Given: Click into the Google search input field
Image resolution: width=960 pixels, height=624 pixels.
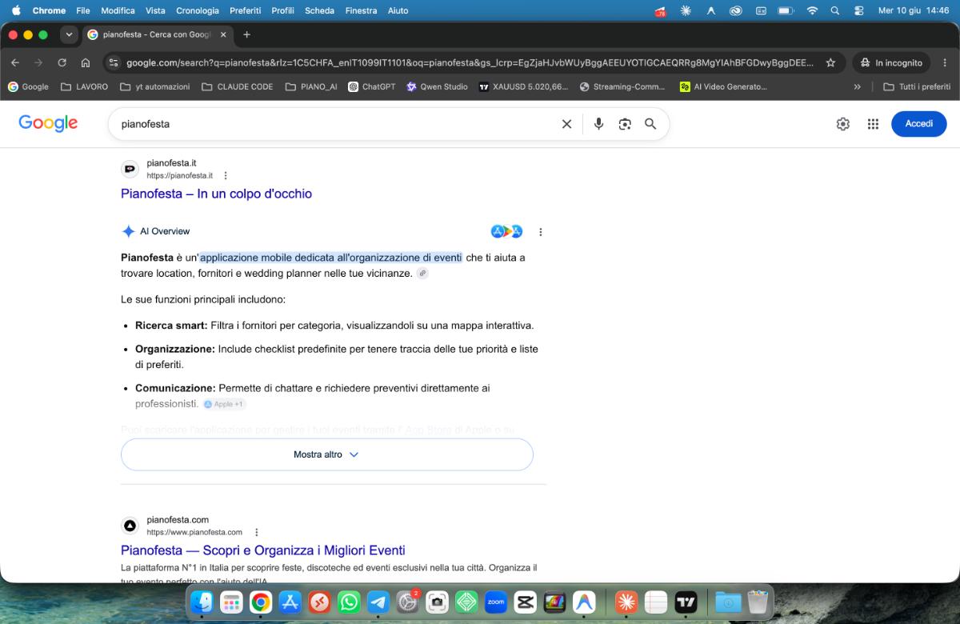Looking at the screenshot, I should click(336, 124).
